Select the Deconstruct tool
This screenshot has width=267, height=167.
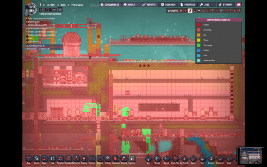(x=220, y=159)
